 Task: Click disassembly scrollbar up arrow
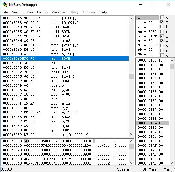131,19
